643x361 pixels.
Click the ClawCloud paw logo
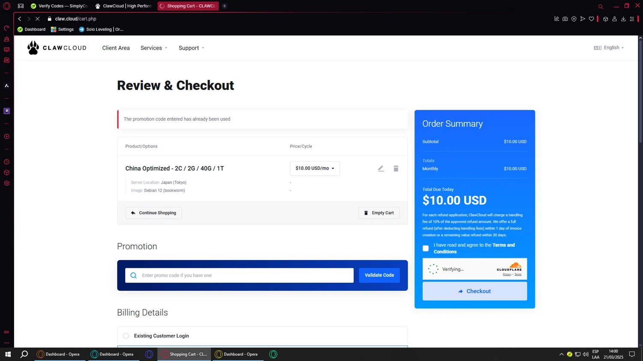coord(33,48)
